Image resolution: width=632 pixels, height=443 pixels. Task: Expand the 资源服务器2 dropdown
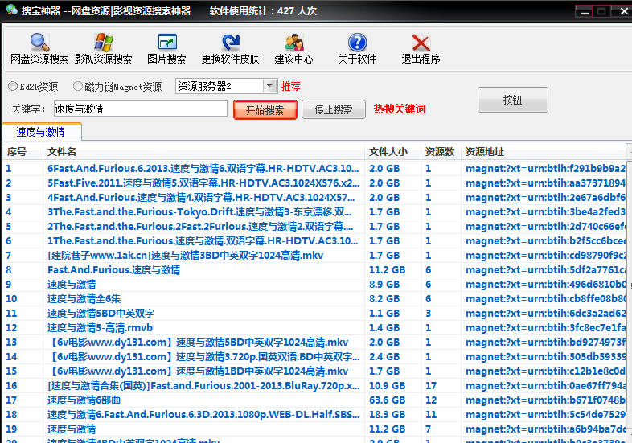[269, 86]
